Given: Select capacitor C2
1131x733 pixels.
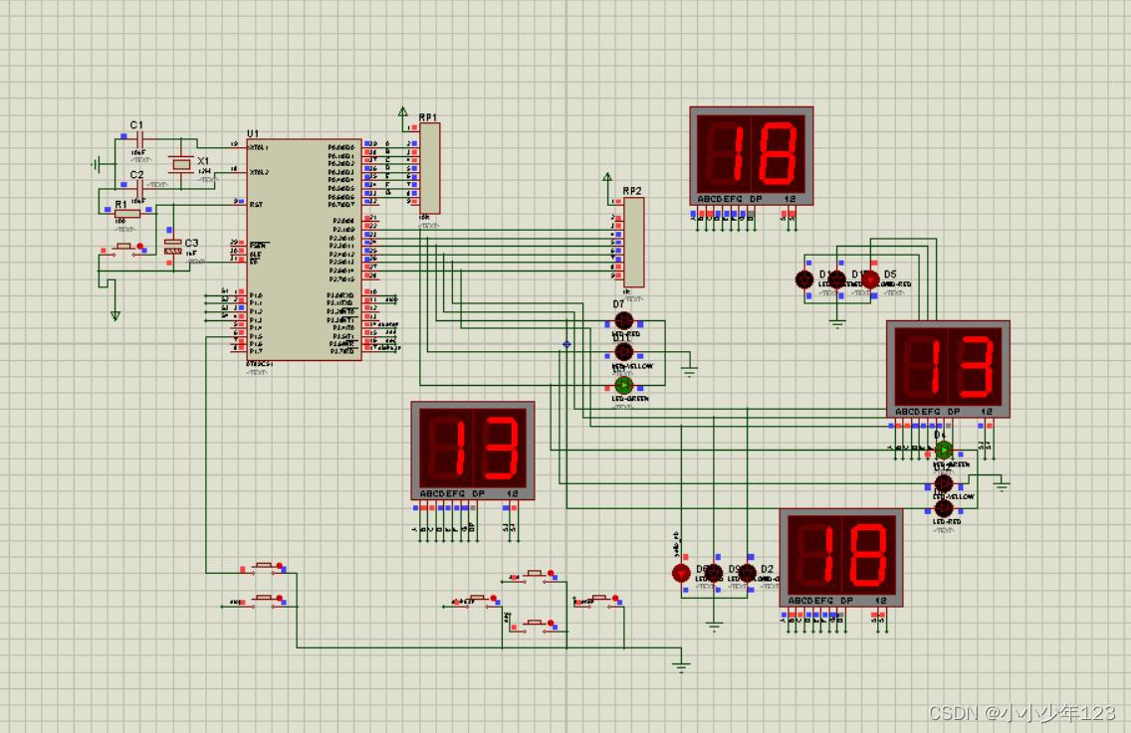Looking at the screenshot, I should pos(138,188).
